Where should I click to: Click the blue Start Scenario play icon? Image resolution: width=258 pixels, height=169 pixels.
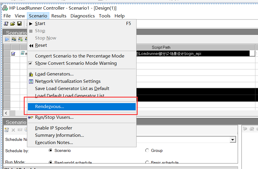(7, 39)
